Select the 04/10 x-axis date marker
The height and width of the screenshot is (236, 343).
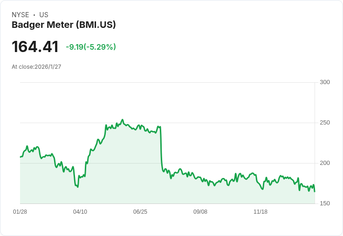(80, 212)
